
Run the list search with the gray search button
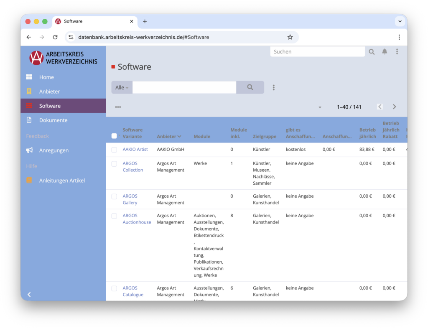[250, 88]
